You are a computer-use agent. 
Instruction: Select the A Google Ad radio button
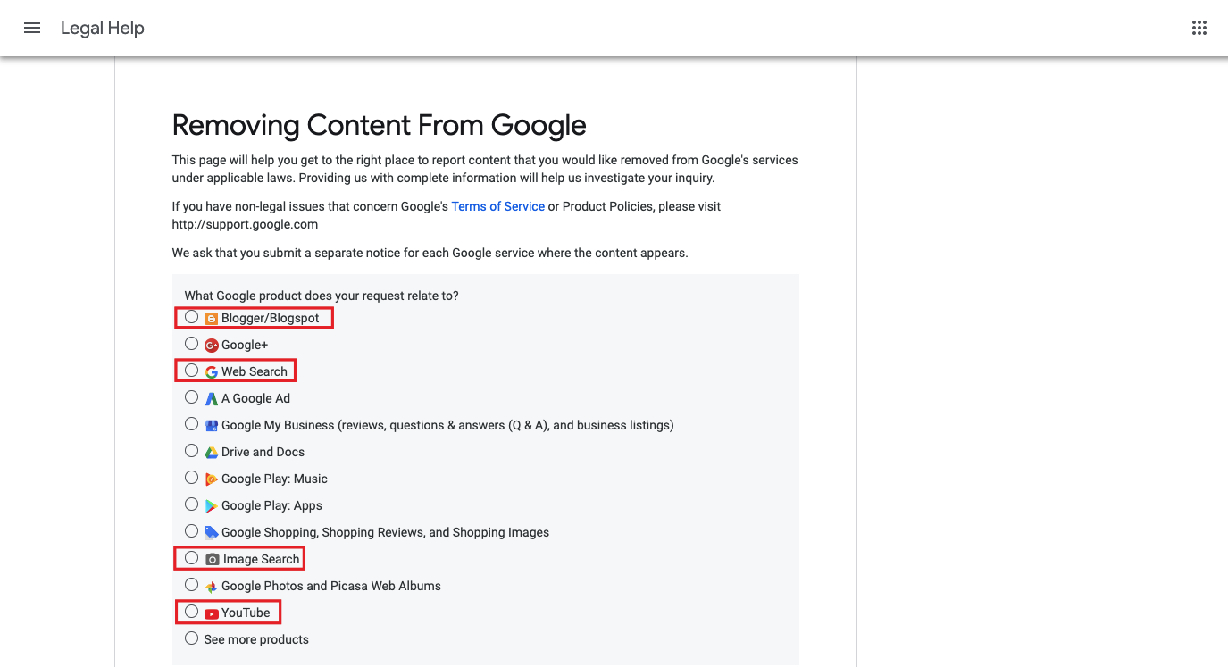[x=191, y=397]
